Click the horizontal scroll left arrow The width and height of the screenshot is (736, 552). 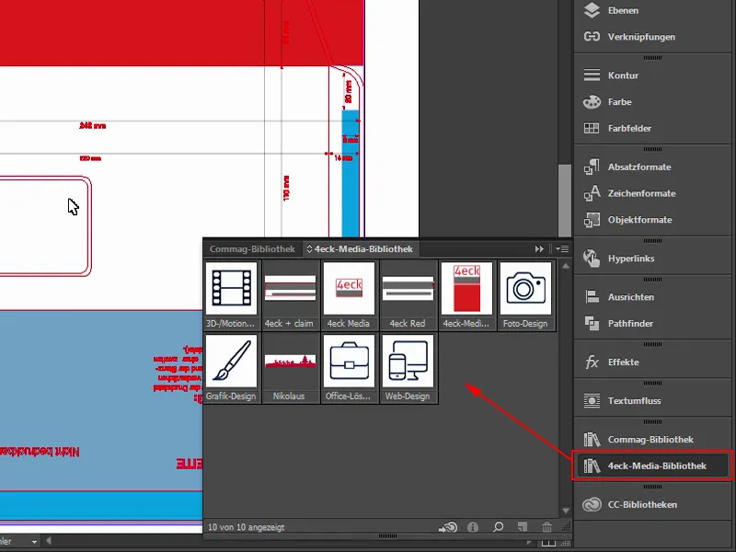pos(49,541)
